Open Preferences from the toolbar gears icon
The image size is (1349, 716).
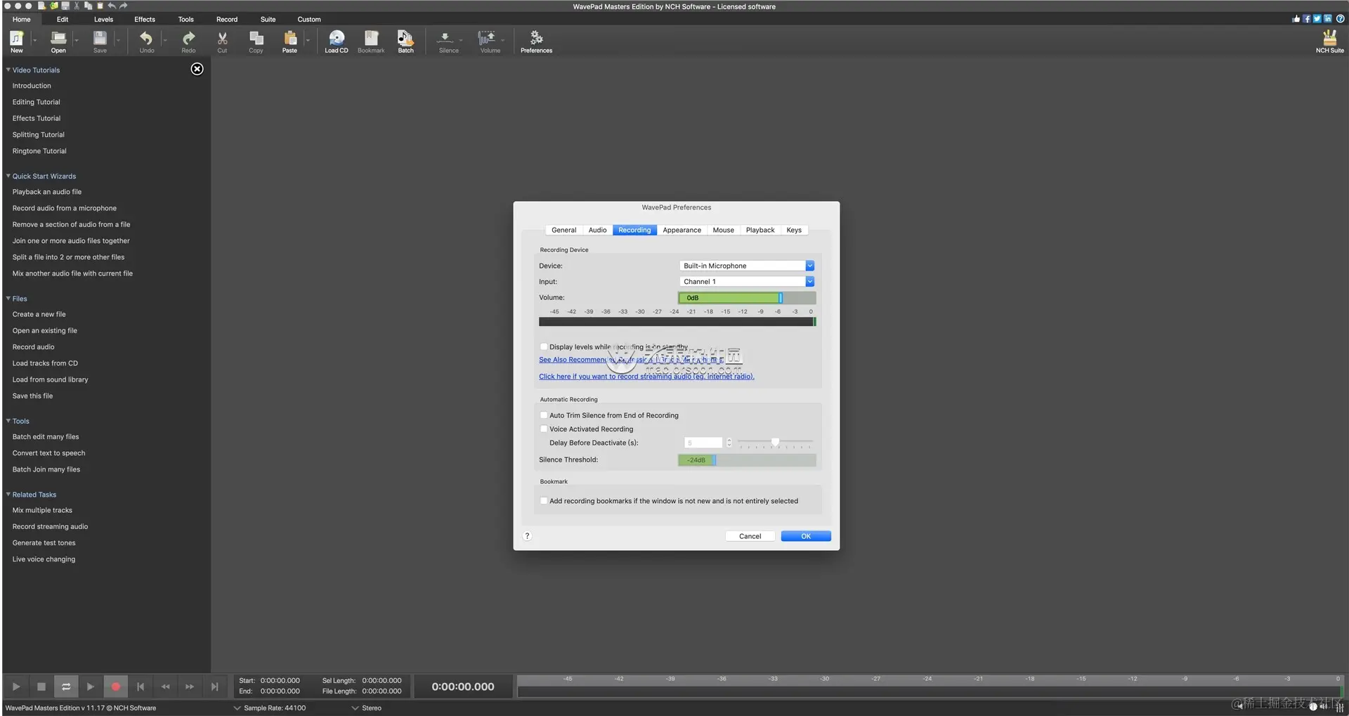pyautogui.click(x=536, y=41)
